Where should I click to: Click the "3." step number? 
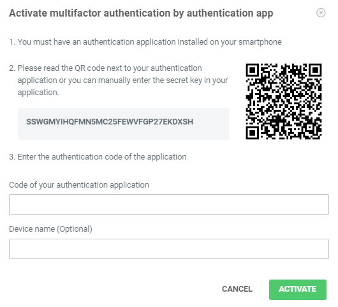12,157
